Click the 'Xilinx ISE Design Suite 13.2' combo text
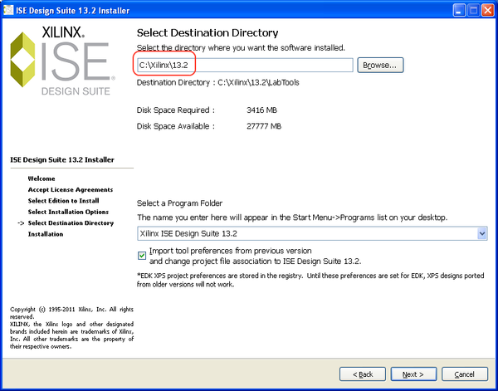 pos(188,234)
